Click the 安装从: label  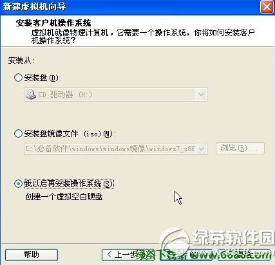(x=21, y=60)
